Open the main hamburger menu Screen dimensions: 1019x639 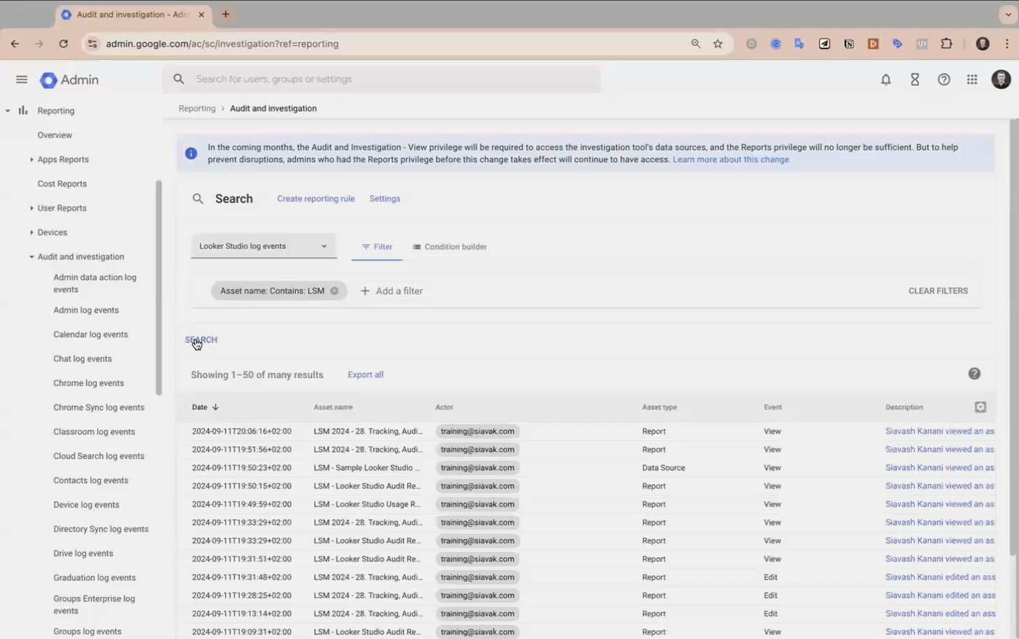[21, 79]
